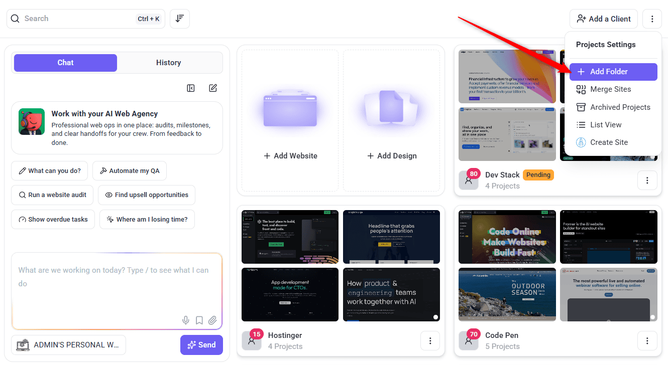Select Add Folder in Projects Settings
This screenshot has width=668, height=365.
pyautogui.click(x=613, y=72)
